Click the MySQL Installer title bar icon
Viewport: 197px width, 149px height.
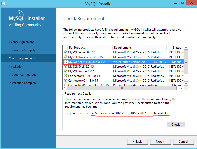[x=3, y=3]
